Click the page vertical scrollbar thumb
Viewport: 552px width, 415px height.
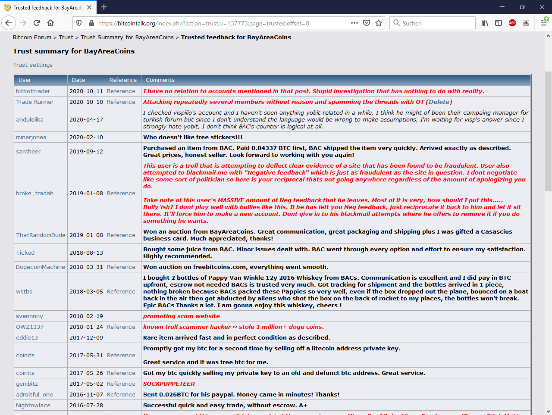click(x=548, y=131)
